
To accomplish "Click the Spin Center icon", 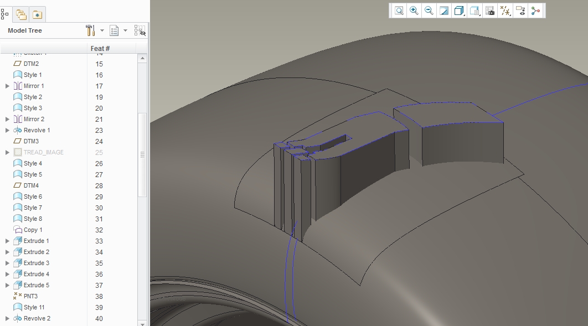I will click(535, 11).
